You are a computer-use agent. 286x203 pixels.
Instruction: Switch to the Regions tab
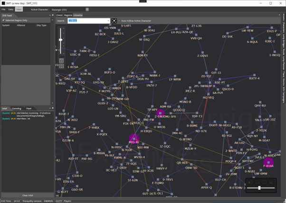coord(67,15)
